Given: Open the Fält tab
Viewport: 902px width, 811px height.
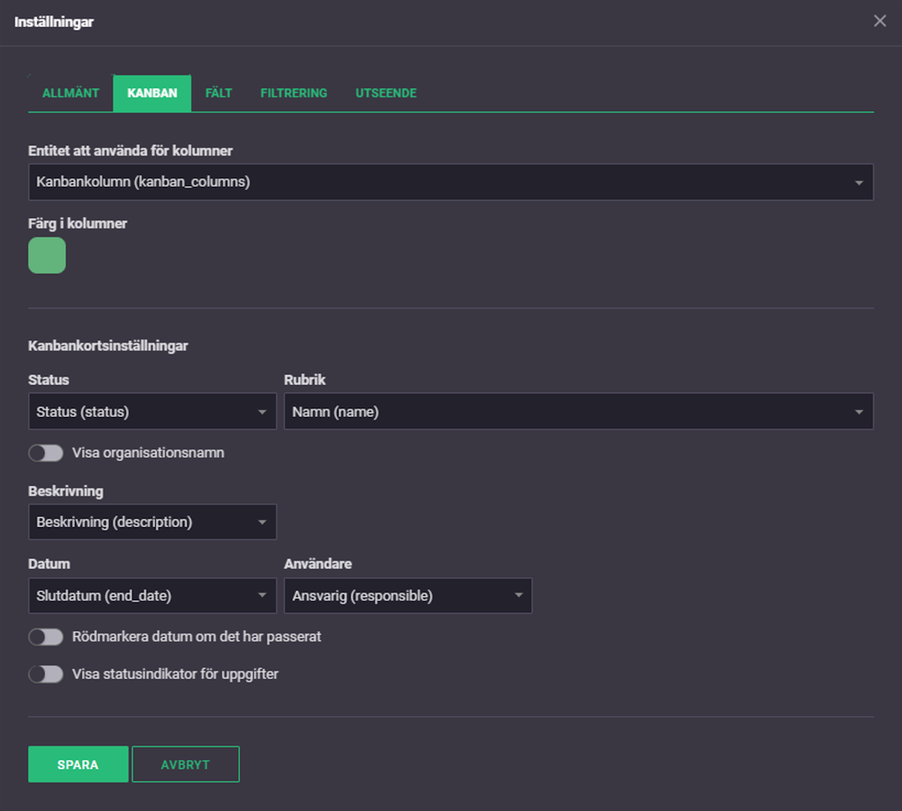Looking at the screenshot, I should point(219,93).
